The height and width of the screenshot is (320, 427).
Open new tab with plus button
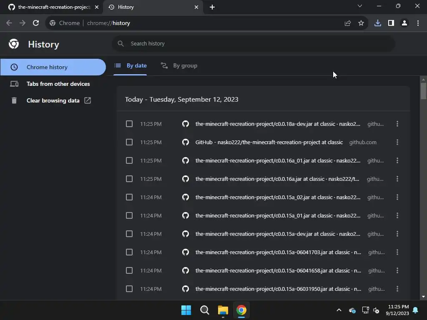point(212,7)
